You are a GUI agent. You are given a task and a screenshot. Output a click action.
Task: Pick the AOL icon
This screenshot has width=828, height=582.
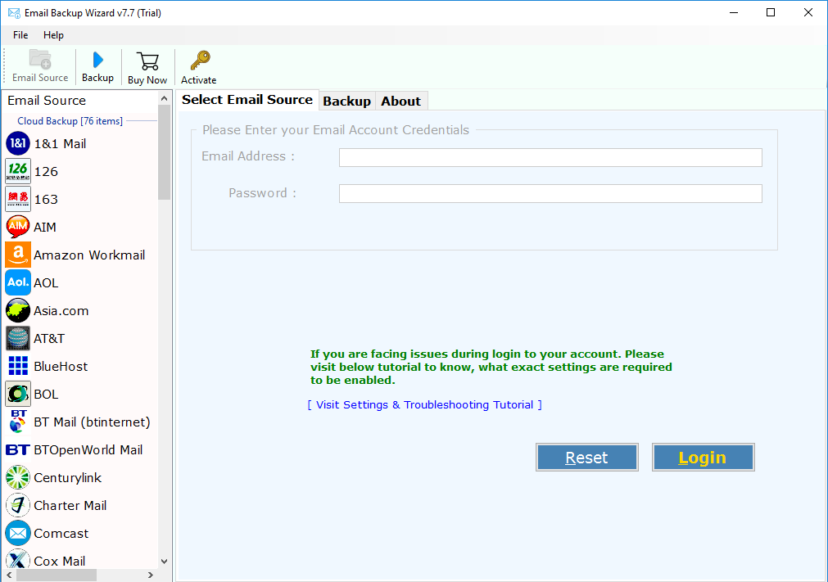click(18, 283)
